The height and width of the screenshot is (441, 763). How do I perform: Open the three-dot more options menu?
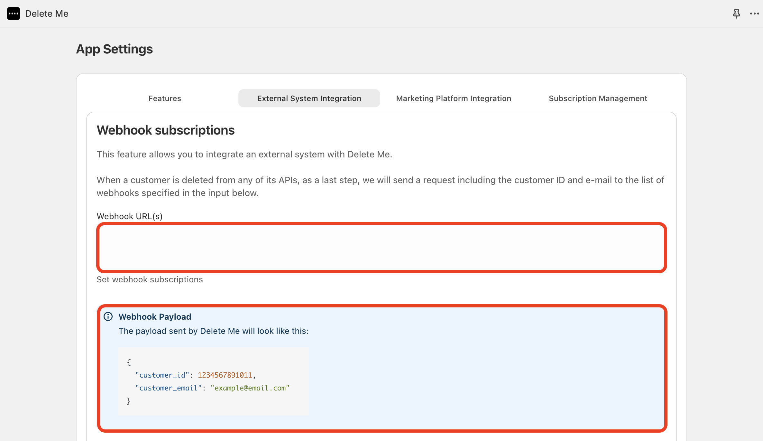754,14
